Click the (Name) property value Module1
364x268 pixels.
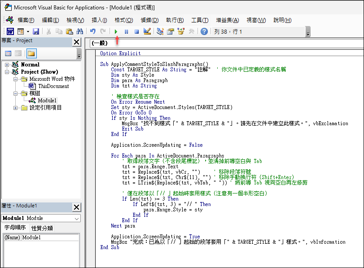click(50, 237)
